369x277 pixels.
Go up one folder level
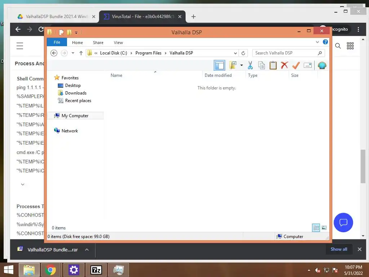(x=81, y=53)
